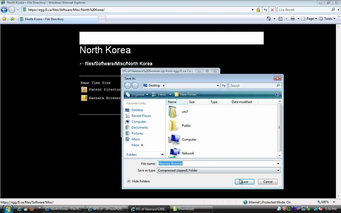Screen dimensions: 341x213
Task: Click the URL address field
Action: [139, 10]
